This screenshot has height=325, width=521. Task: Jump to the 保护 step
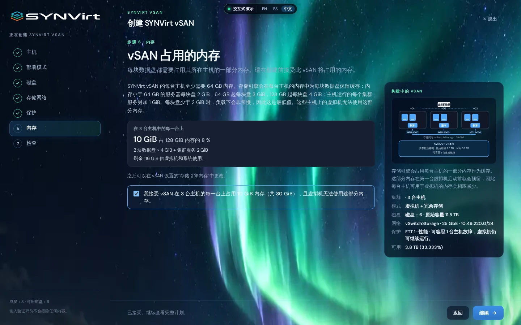point(55,113)
